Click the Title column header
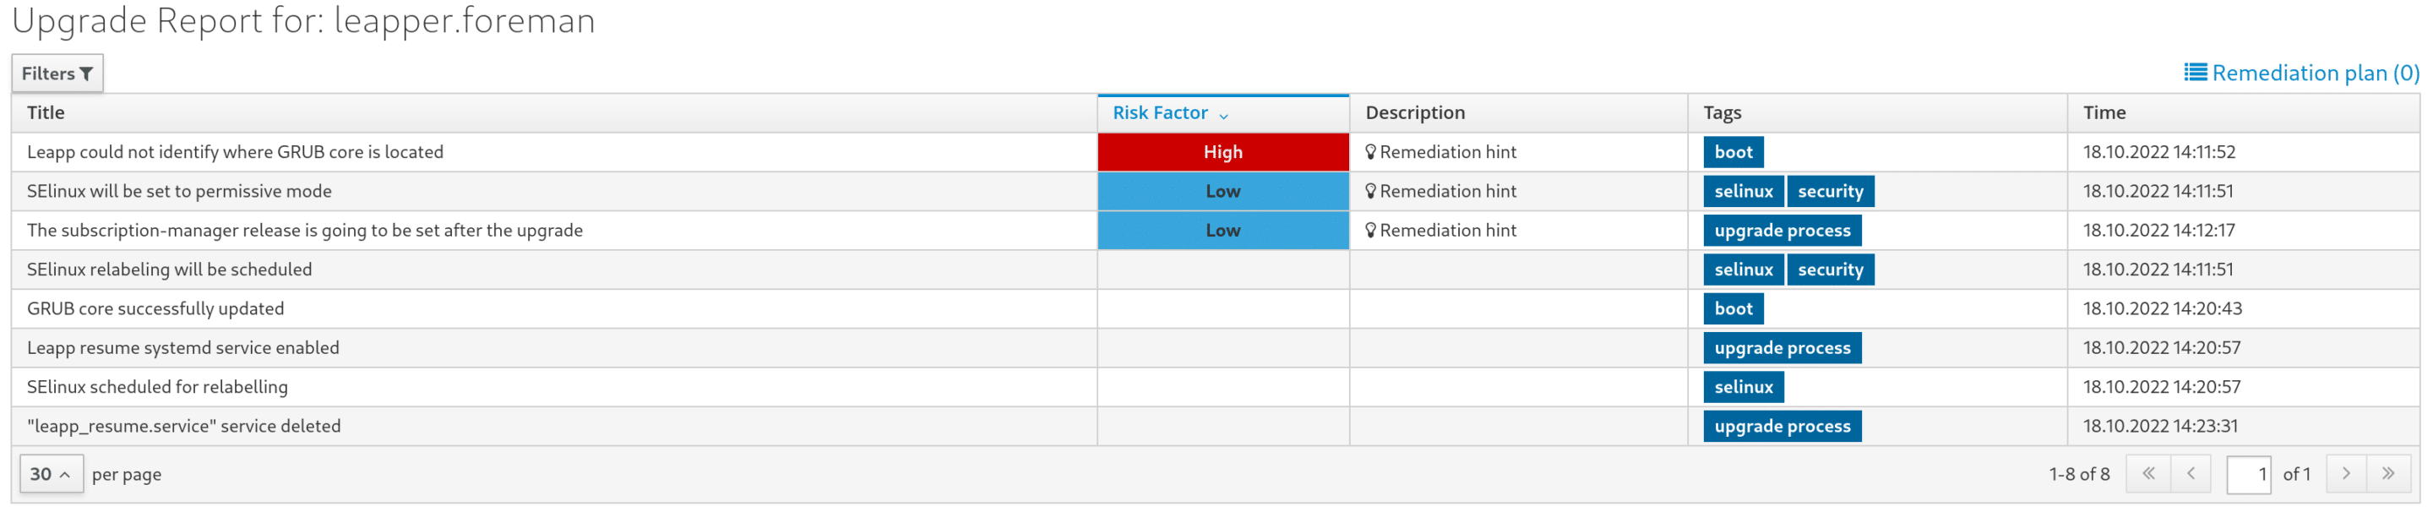Screen dimensions: 2433x512 click(x=46, y=113)
